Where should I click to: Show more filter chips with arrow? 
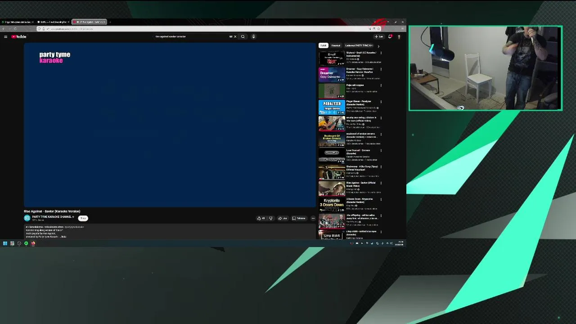click(378, 46)
